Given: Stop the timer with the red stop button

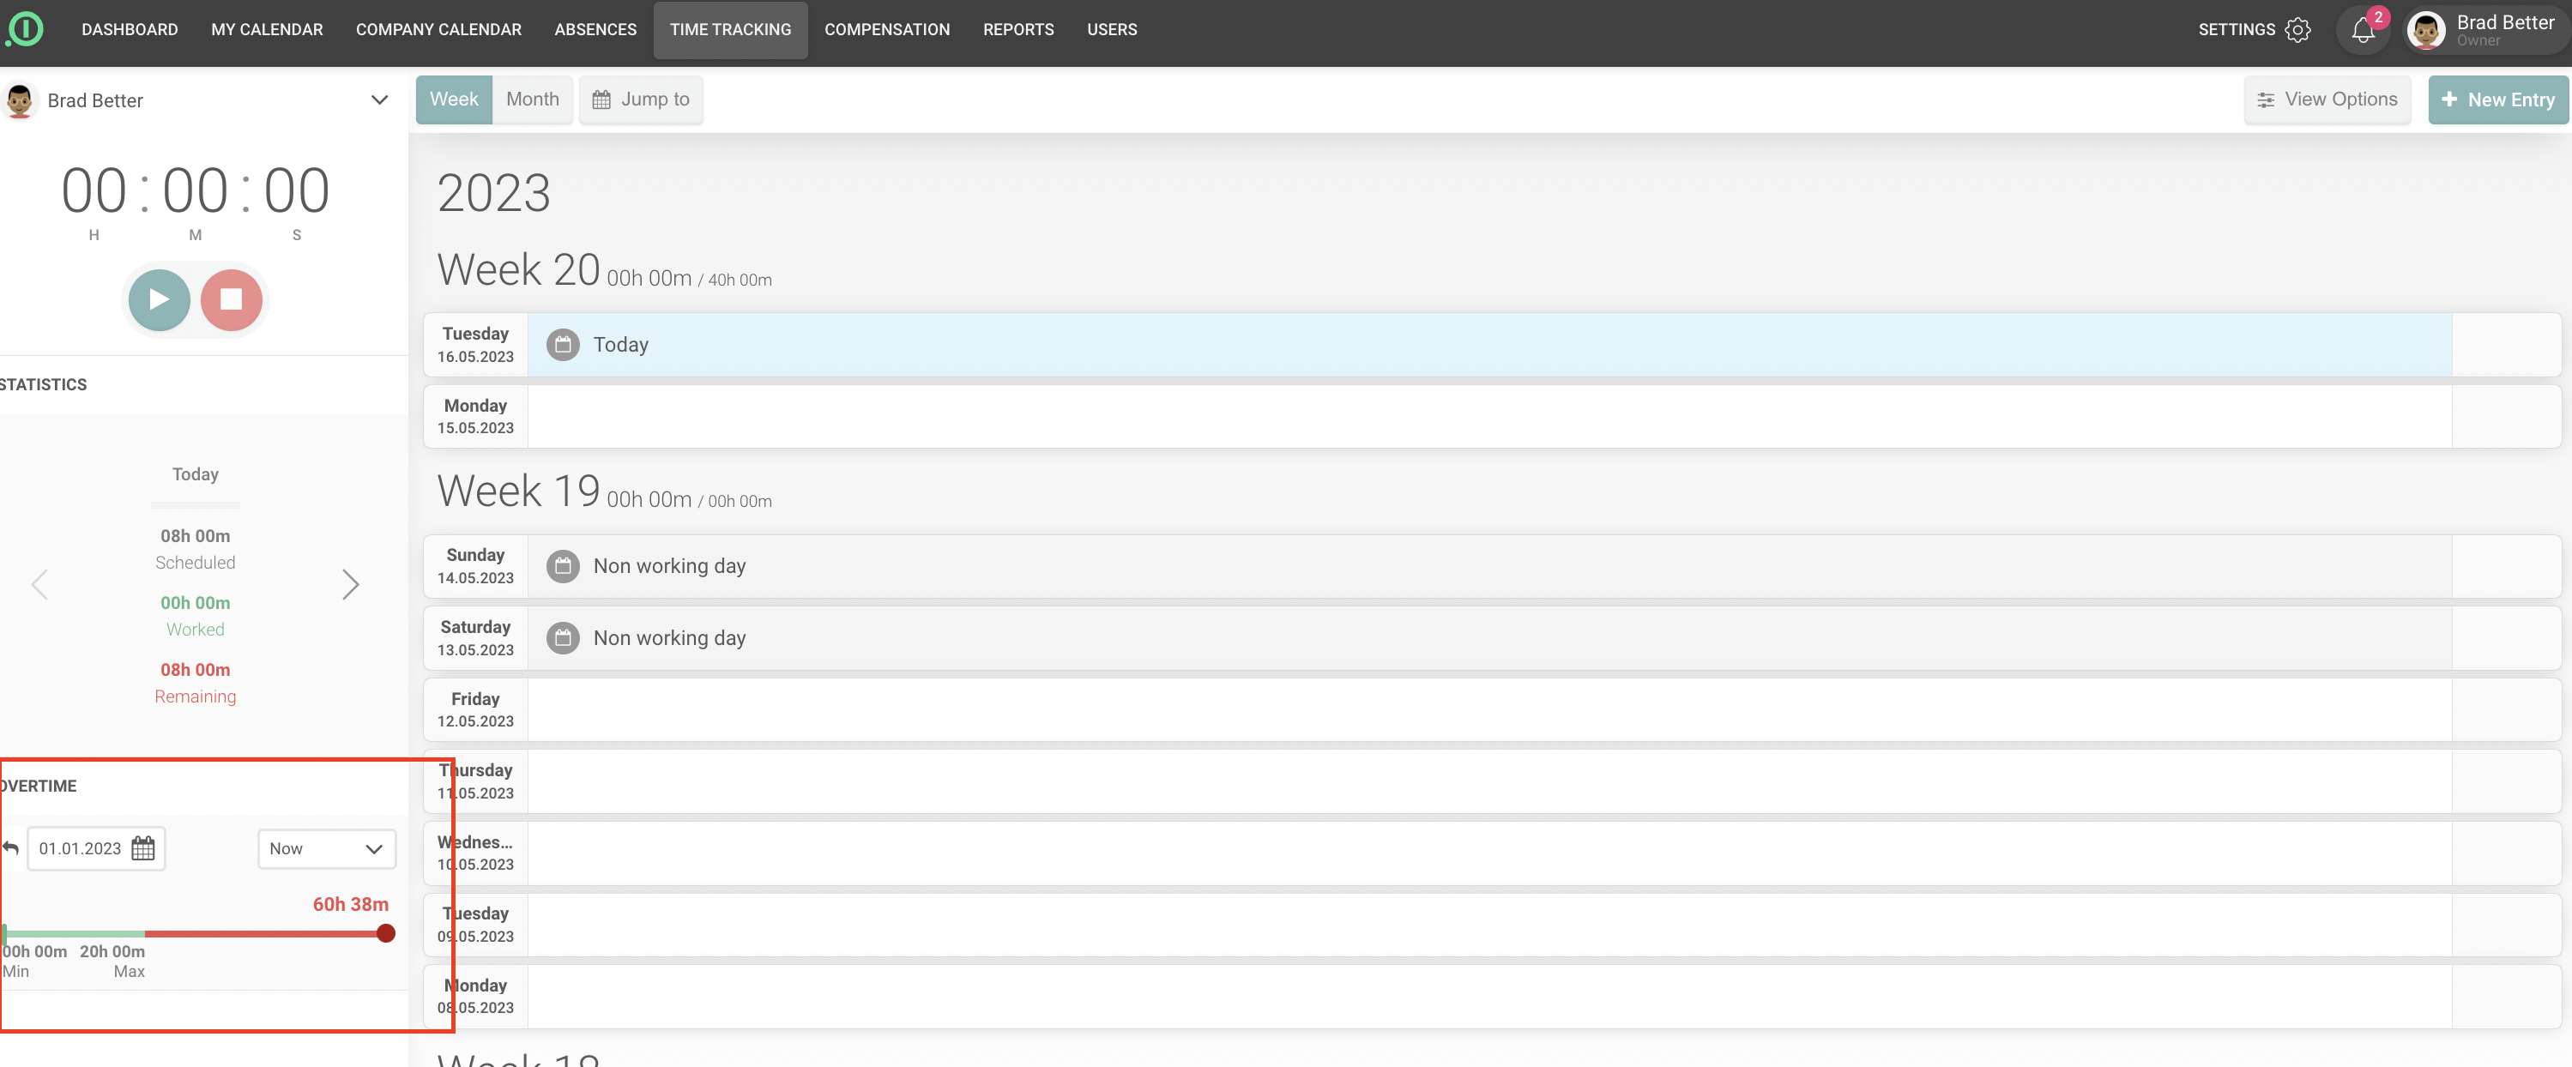Looking at the screenshot, I should [231, 299].
